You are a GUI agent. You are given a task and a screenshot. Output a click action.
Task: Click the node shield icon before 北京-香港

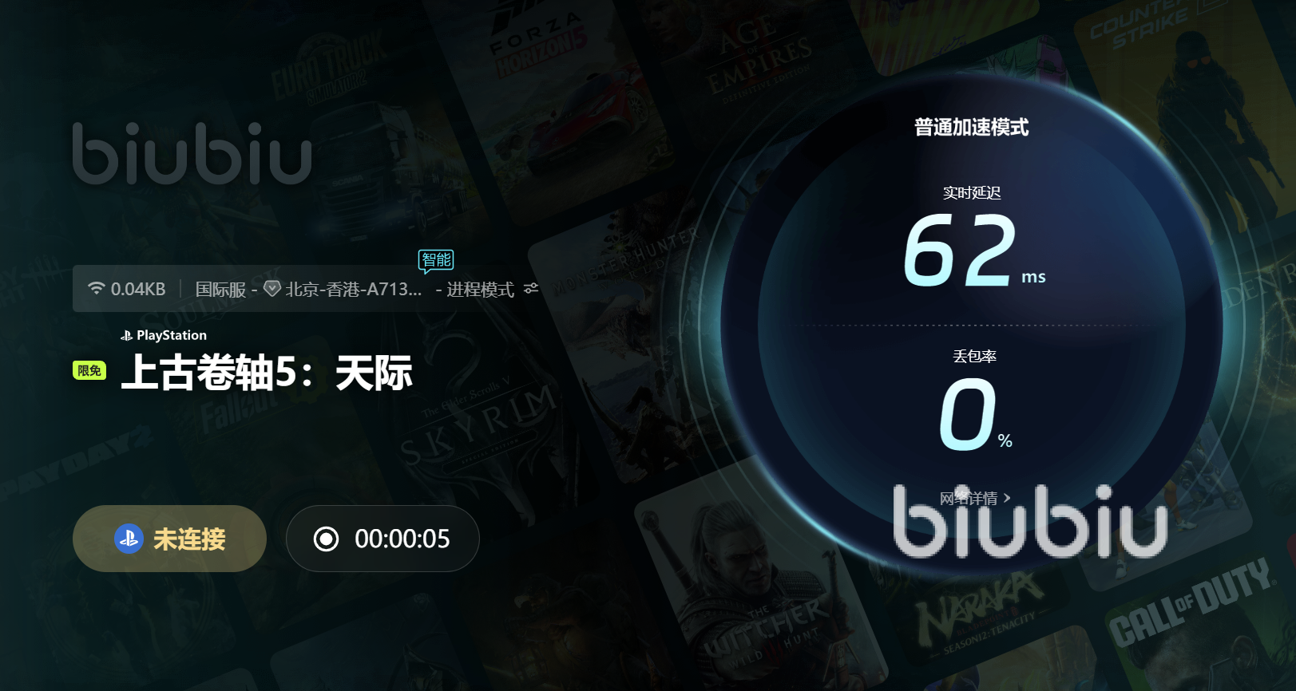pyautogui.click(x=272, y=289)
